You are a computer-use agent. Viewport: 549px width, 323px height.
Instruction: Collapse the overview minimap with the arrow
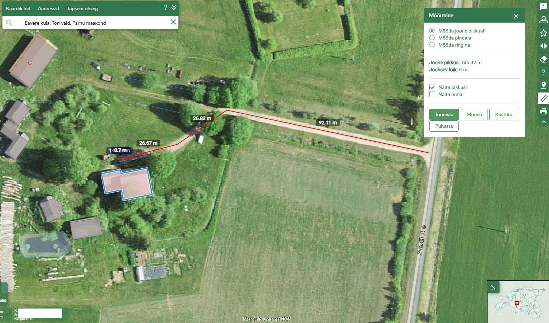pyautogui.click(x=493, y=287)
